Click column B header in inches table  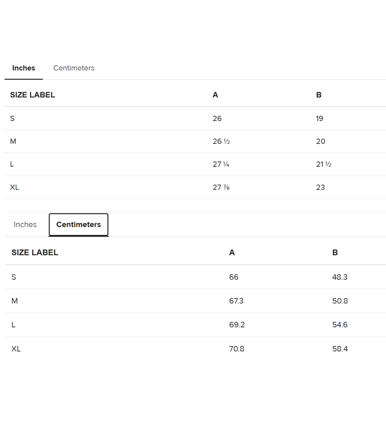(x=319, y=95)
